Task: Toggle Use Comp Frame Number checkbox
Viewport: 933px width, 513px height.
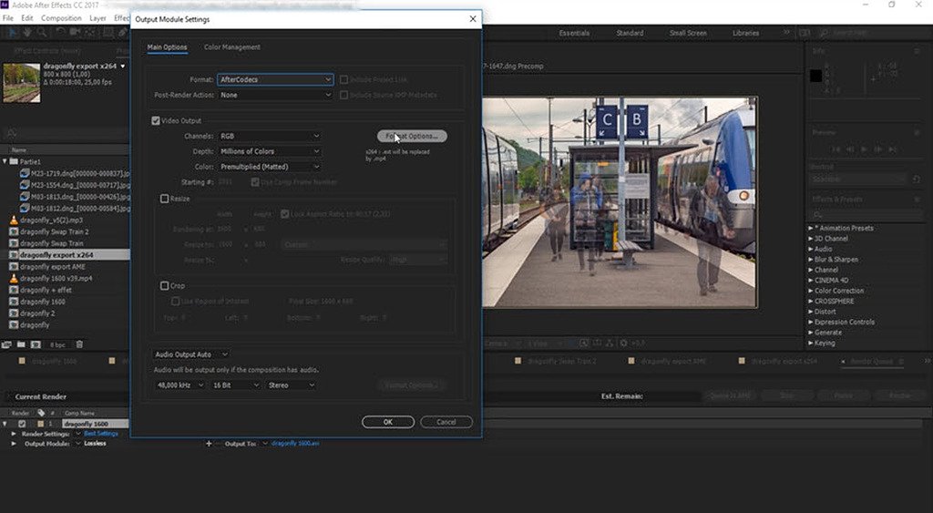Action: click(255, 182)
